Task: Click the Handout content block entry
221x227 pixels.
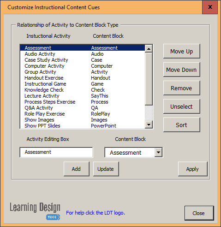Action: click(x=101, y=78)
